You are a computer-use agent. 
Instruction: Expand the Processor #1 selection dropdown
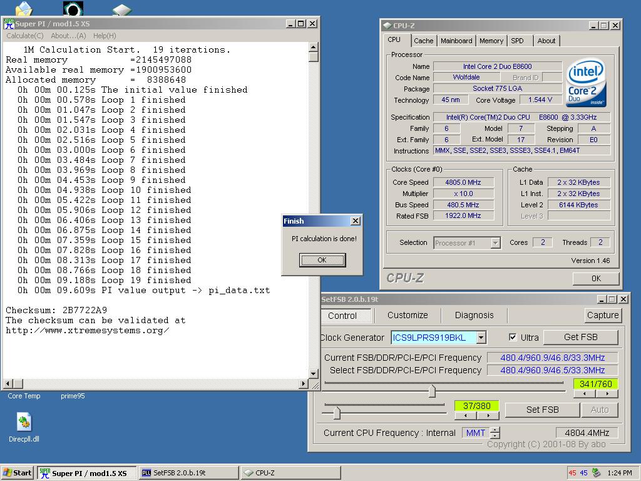pyautogui.click(x=495, y=243)
